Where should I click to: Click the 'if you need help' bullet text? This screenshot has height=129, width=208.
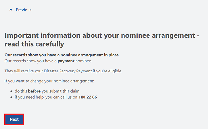coord(45,97)
